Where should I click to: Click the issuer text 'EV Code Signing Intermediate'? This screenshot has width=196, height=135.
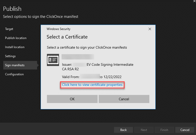pyautogui.click(x=110, y=64)
